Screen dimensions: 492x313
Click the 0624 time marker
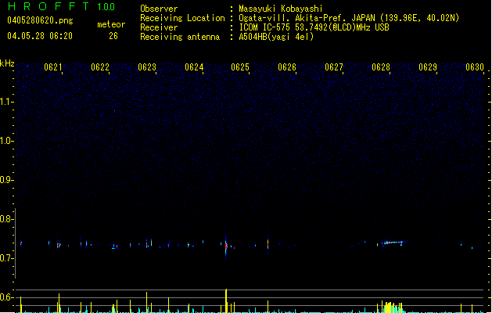(194, 67)
